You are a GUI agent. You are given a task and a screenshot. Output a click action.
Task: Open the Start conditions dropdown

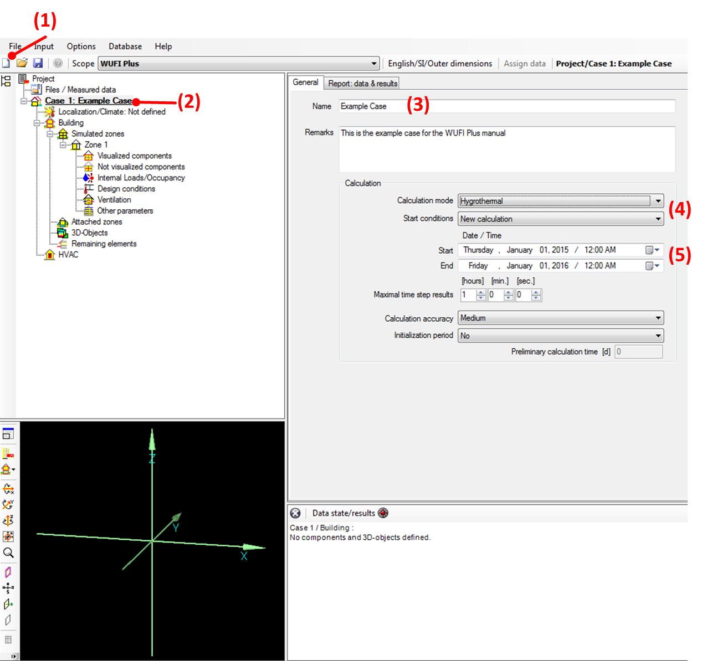coord(658,219)
